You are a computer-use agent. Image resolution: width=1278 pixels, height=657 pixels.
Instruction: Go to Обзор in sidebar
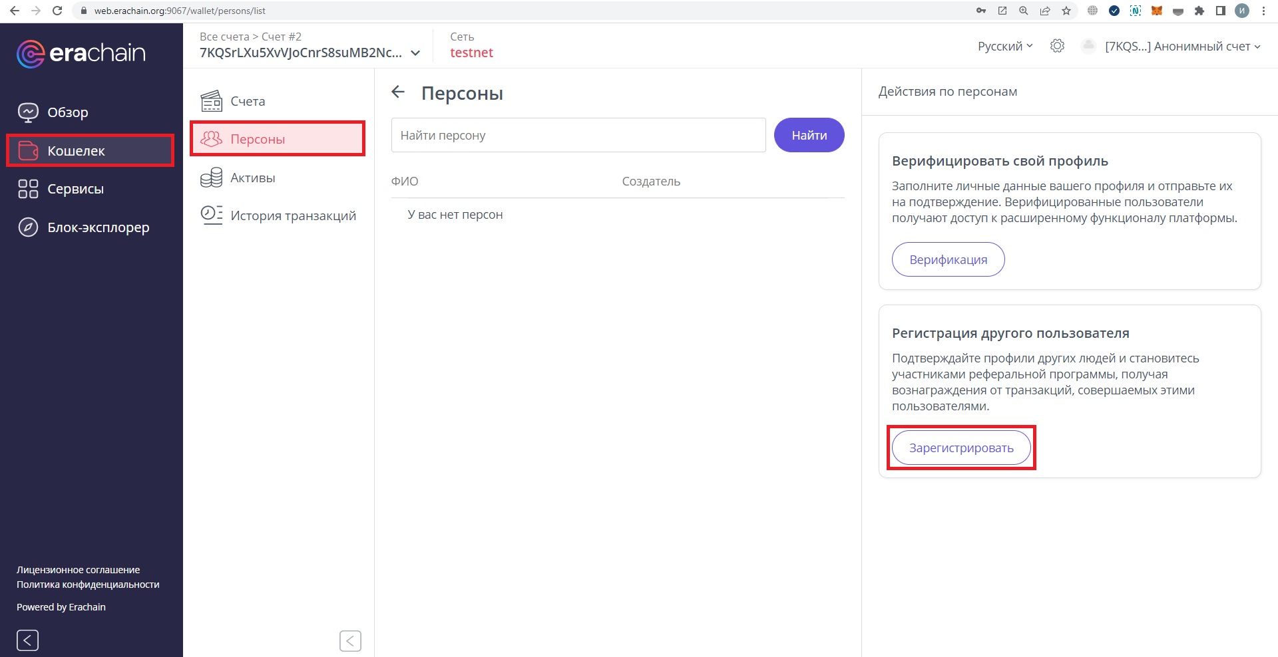coord(67,112)
